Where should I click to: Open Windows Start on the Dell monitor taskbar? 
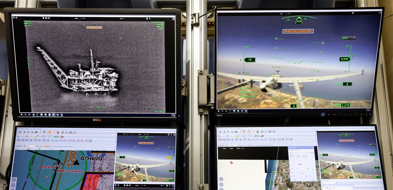(x=21, y=114)
